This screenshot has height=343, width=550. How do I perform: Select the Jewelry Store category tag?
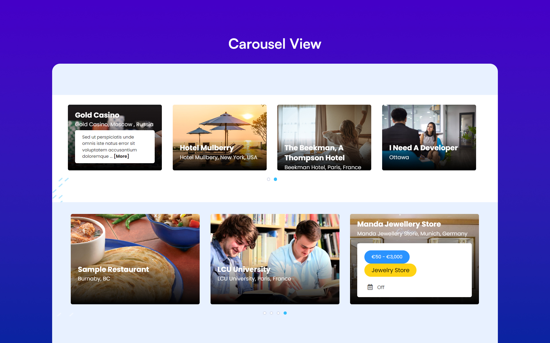(390, 270)
